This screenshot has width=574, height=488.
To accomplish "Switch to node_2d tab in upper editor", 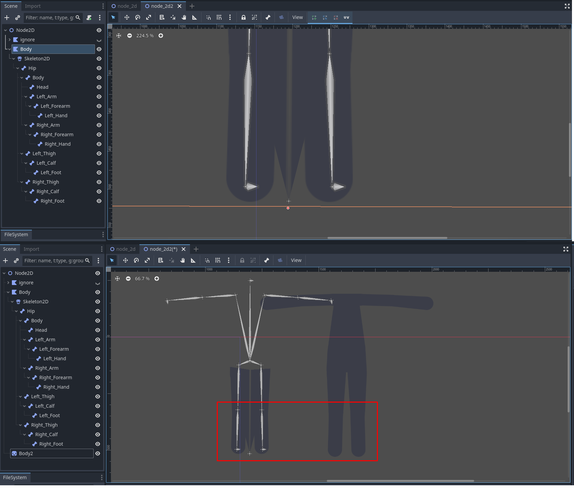I will [x=124, y=6].
